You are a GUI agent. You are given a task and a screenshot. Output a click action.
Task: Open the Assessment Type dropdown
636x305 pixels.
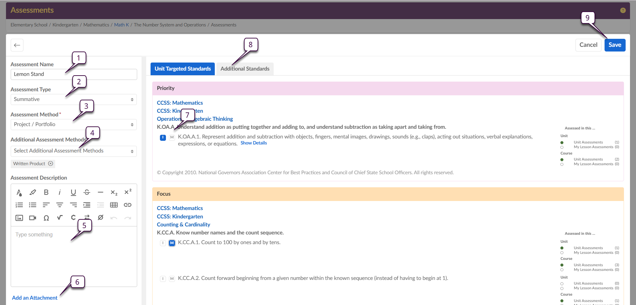point(74,99)
